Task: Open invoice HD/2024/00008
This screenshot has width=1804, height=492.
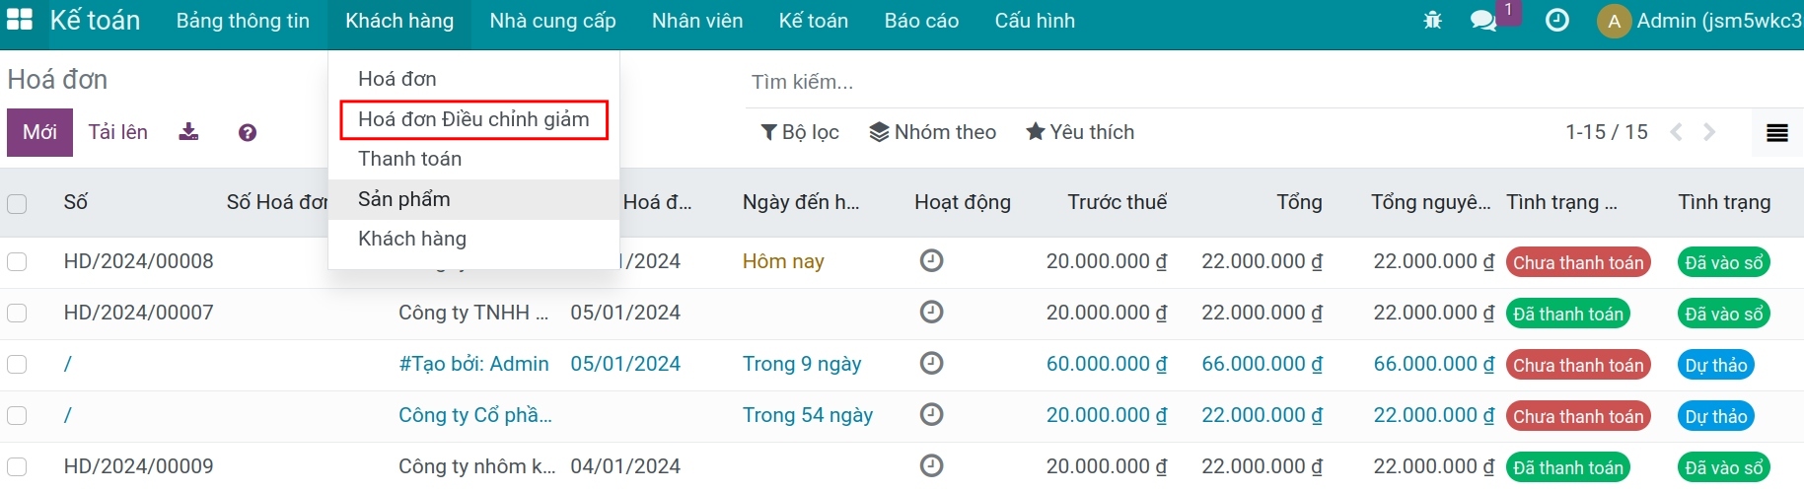Action: pyautogui.click(x=139, y=261)
